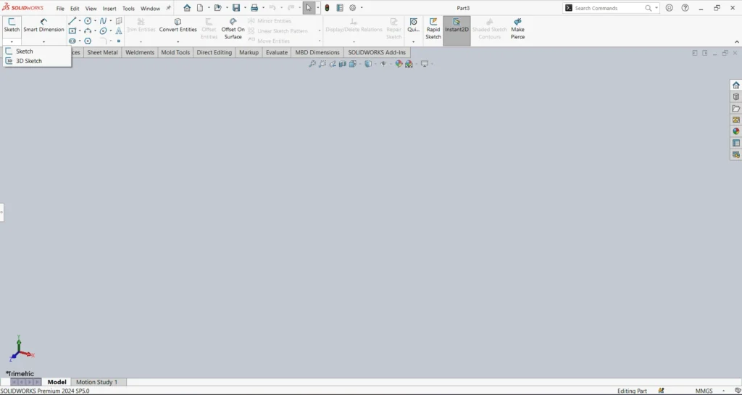Open File Properties icon in top toolbar
742x395 pixels.
click(x=340, y=8)
